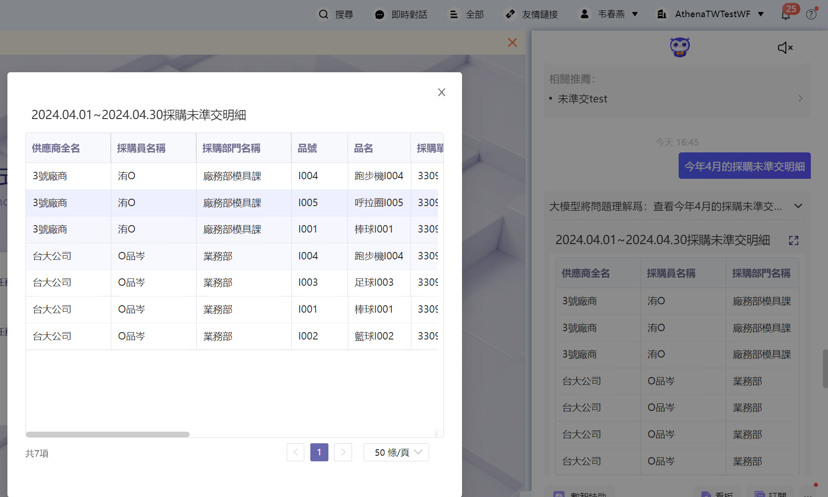Viewport: 828px width, 497px height.
Task: Click the 相關推薦 label
Action: (x=572, y=79)
